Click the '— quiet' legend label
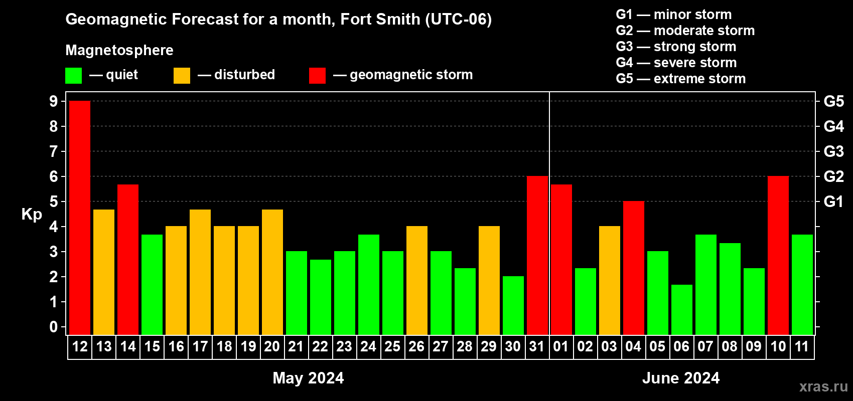This screenshot has width=853, height=401. (113, 75)
